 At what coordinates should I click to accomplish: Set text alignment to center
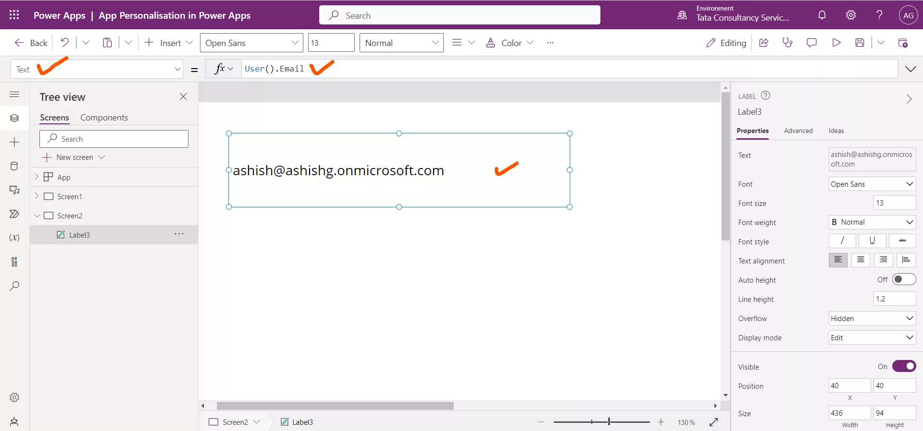pyautogui.click(x=861, y=260)
